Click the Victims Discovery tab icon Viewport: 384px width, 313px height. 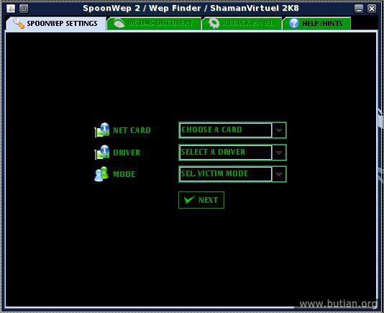(x=119, y=24)
